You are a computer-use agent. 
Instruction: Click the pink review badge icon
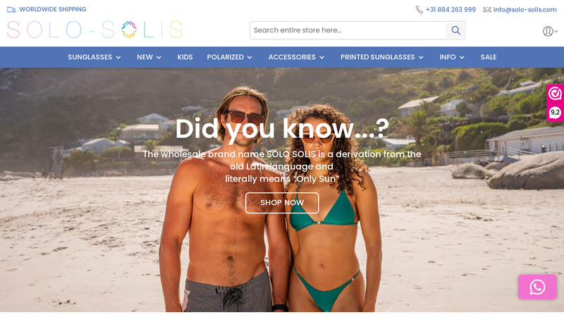(x=555, y=94)
